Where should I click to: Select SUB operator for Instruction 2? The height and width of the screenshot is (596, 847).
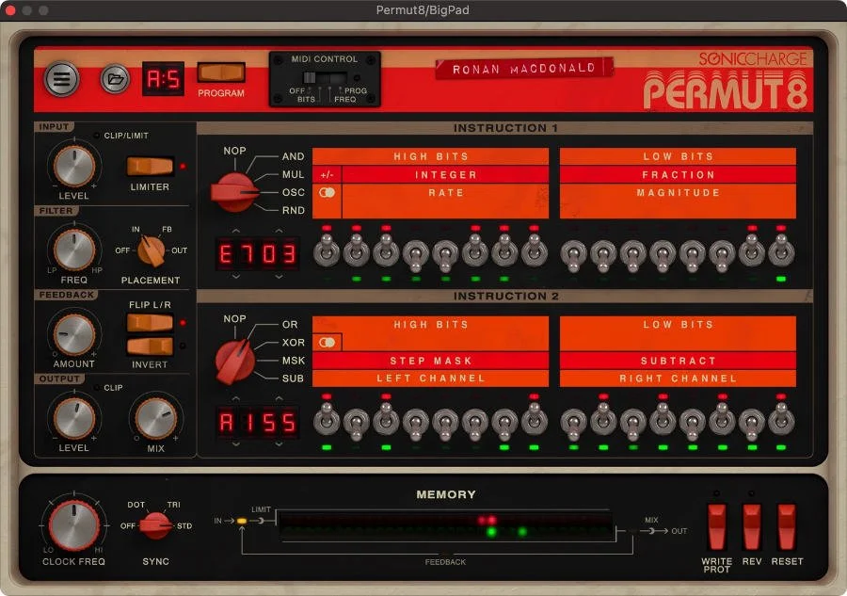[293, 379]
